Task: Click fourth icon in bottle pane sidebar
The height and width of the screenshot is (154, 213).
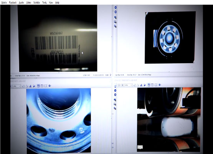Action: 115,100
